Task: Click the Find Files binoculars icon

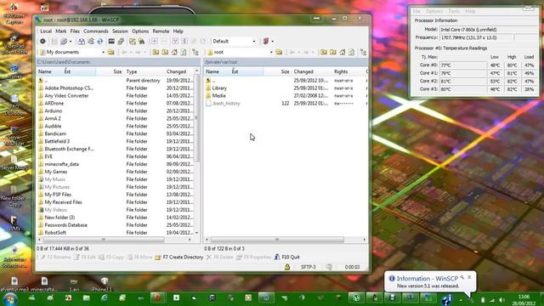Action: [142, 42]
